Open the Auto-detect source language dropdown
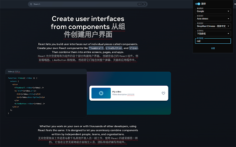This screenshot has height=147, width=236. pos(213,19)
